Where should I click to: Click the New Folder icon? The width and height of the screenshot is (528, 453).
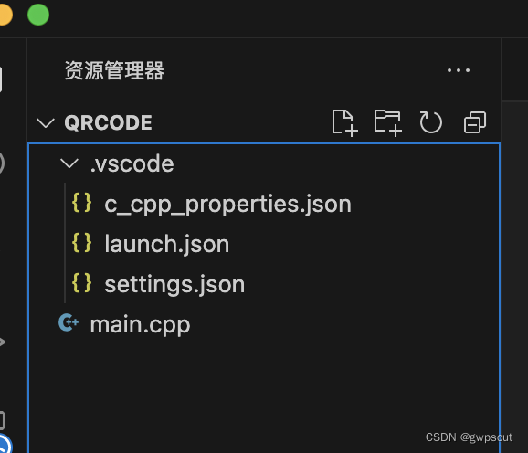click(x=388, y=123)
